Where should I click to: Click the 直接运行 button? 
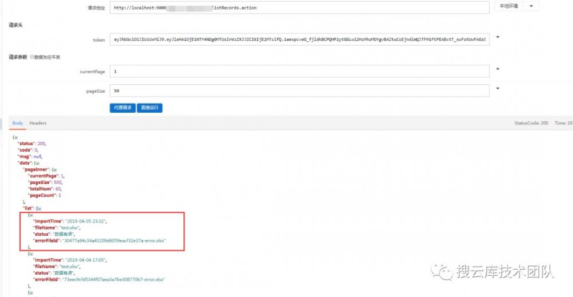point(150,108)
